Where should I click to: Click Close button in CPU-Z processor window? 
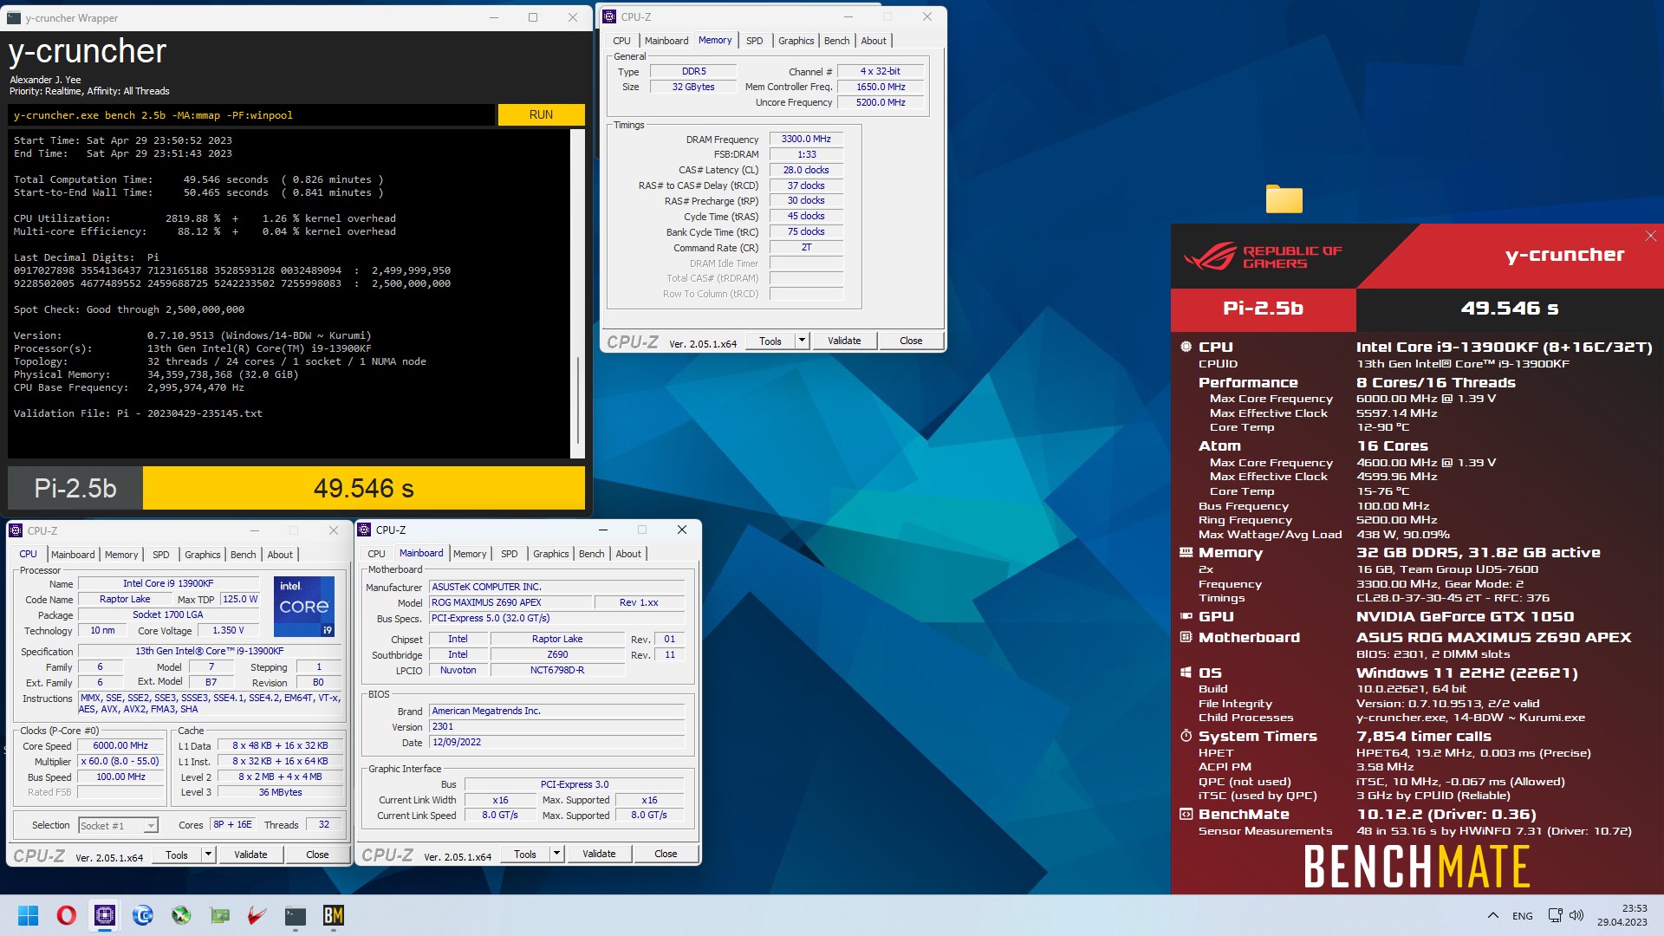coord(317,855)
